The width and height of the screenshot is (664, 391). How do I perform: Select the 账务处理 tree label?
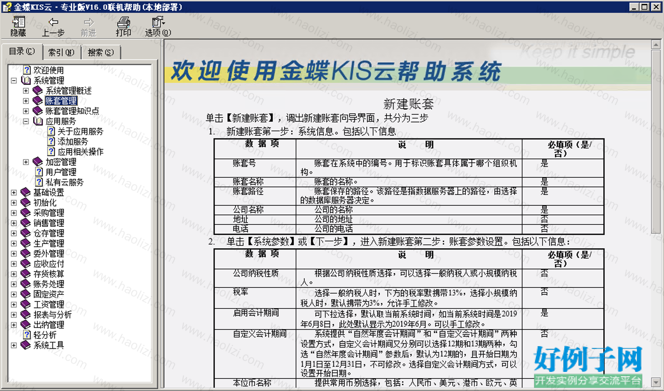pos(49,284)
